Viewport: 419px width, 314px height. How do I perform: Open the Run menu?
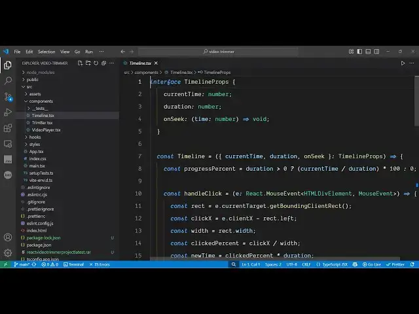click(89, 52)
